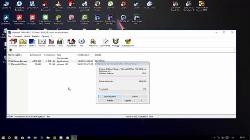Open File Explorer from taskbar
The image size is (250, 140).
(x=48, y=138)
